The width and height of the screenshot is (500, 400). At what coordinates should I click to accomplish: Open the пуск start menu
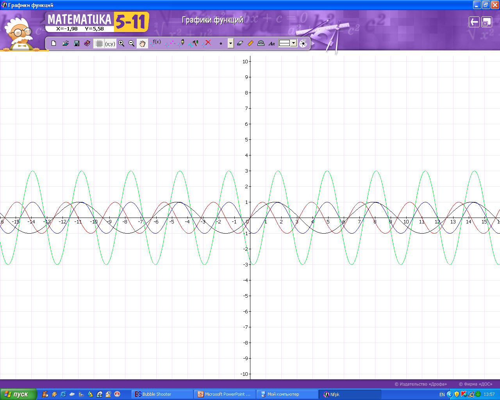click(18, 394)
